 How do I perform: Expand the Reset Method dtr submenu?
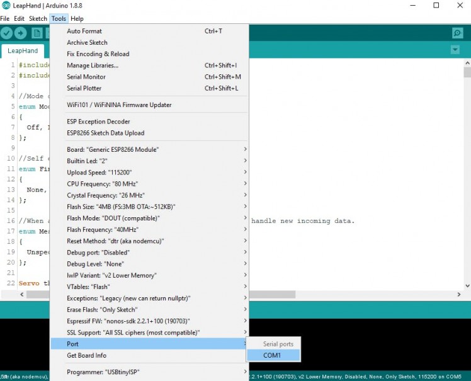(149, 241)
